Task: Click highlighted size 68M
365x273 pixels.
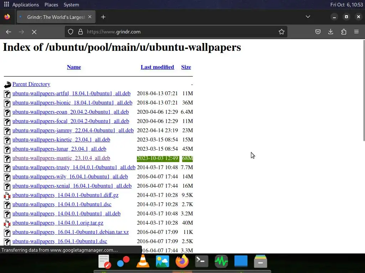Action: click(x=187, y=159)
